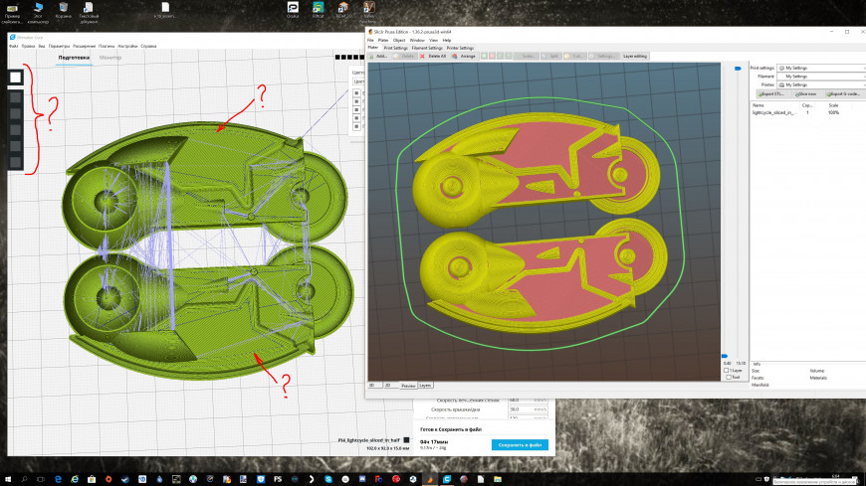This screenshot has width=866, height=486.
Task: Open Этот компьютер desktop icon
Action: click(38, 12)
